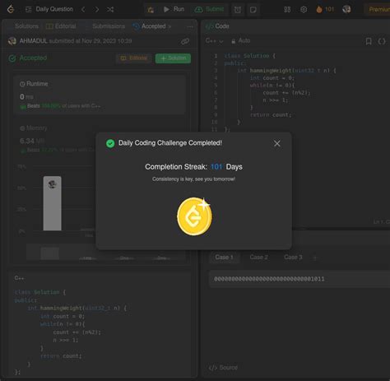Open the settings gear icon

(304, 10)
